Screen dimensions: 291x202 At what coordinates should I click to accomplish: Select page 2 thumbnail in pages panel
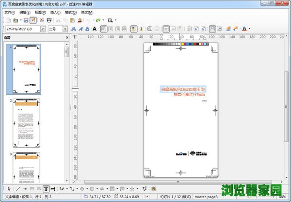tap(26, 122)
